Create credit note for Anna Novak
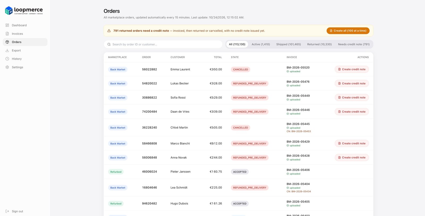The height and width of the screenshot is (216, 425). [x=352, y=157]
